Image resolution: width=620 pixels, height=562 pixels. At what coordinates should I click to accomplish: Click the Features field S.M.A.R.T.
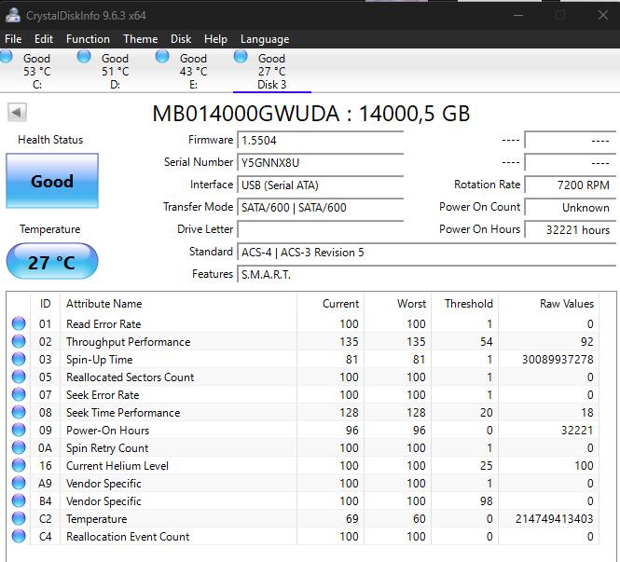pos(427,274)
